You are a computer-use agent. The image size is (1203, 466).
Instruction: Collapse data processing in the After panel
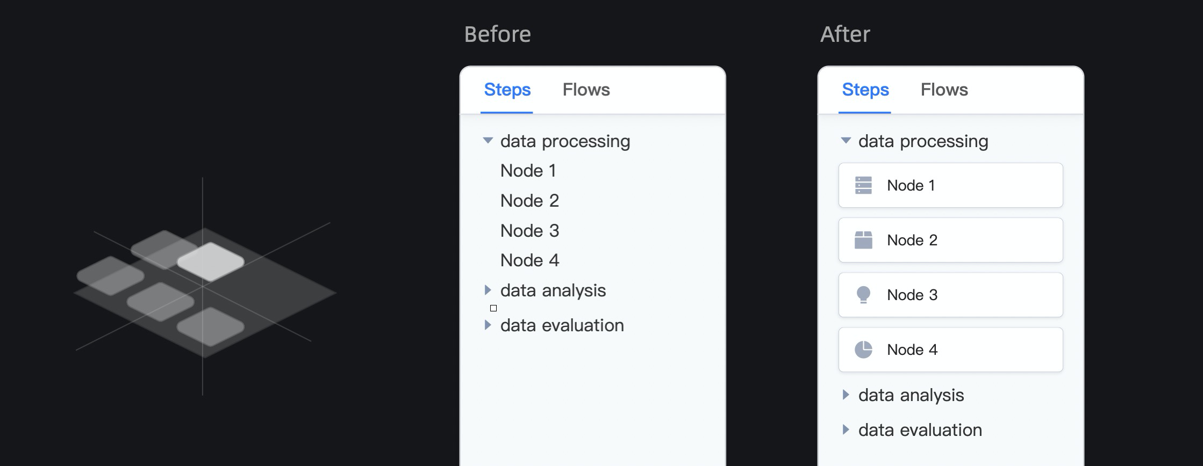[846, 141]
